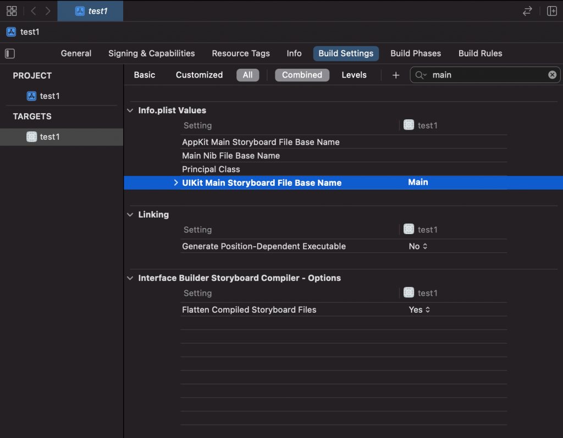Go back with the left chevron
The width and height of the screenshot is (563, 438).
point(34,11)
